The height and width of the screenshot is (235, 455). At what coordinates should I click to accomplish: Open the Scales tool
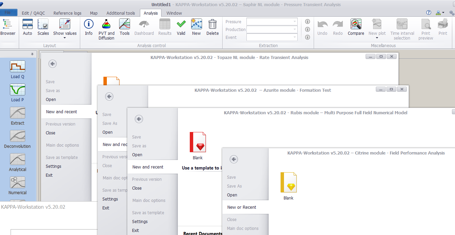pyautogui.click(x=43, y=27)
